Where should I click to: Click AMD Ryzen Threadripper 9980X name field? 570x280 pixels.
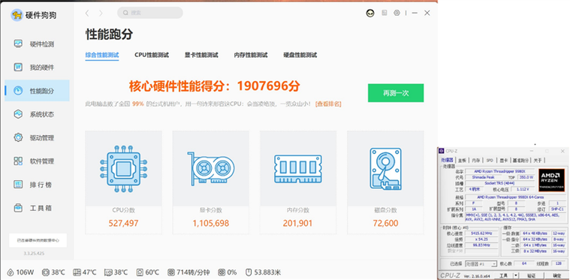click(500, 171)
